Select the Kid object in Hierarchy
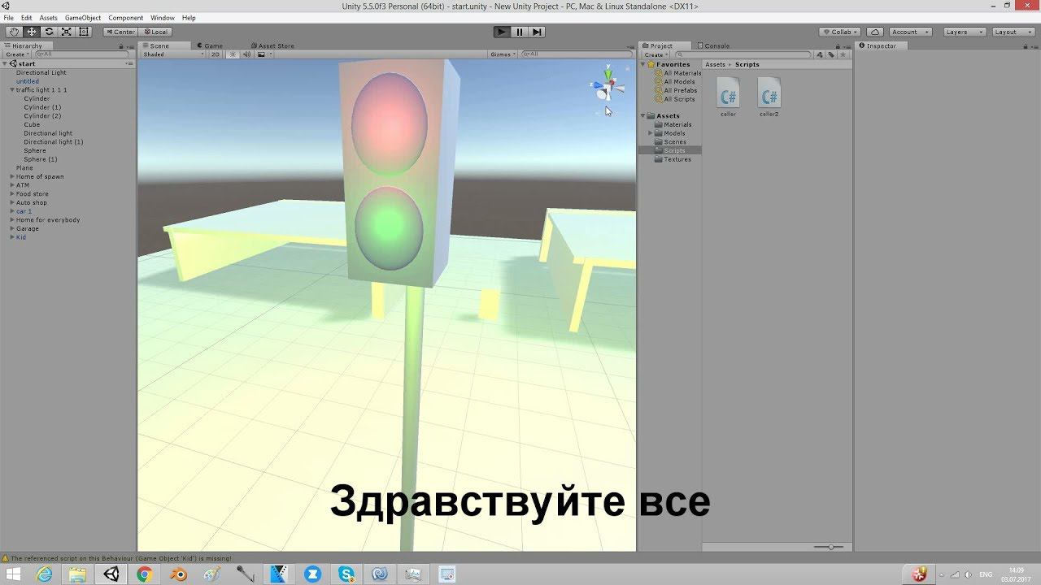 click(21, 237)
